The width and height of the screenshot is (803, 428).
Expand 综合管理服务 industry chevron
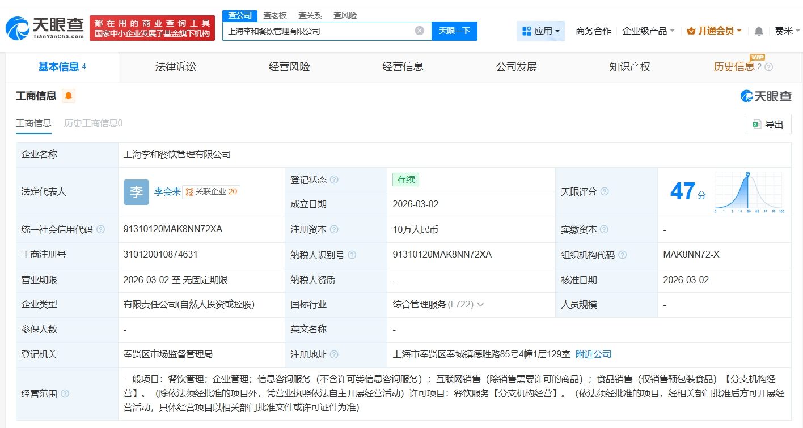click(480, 305)
